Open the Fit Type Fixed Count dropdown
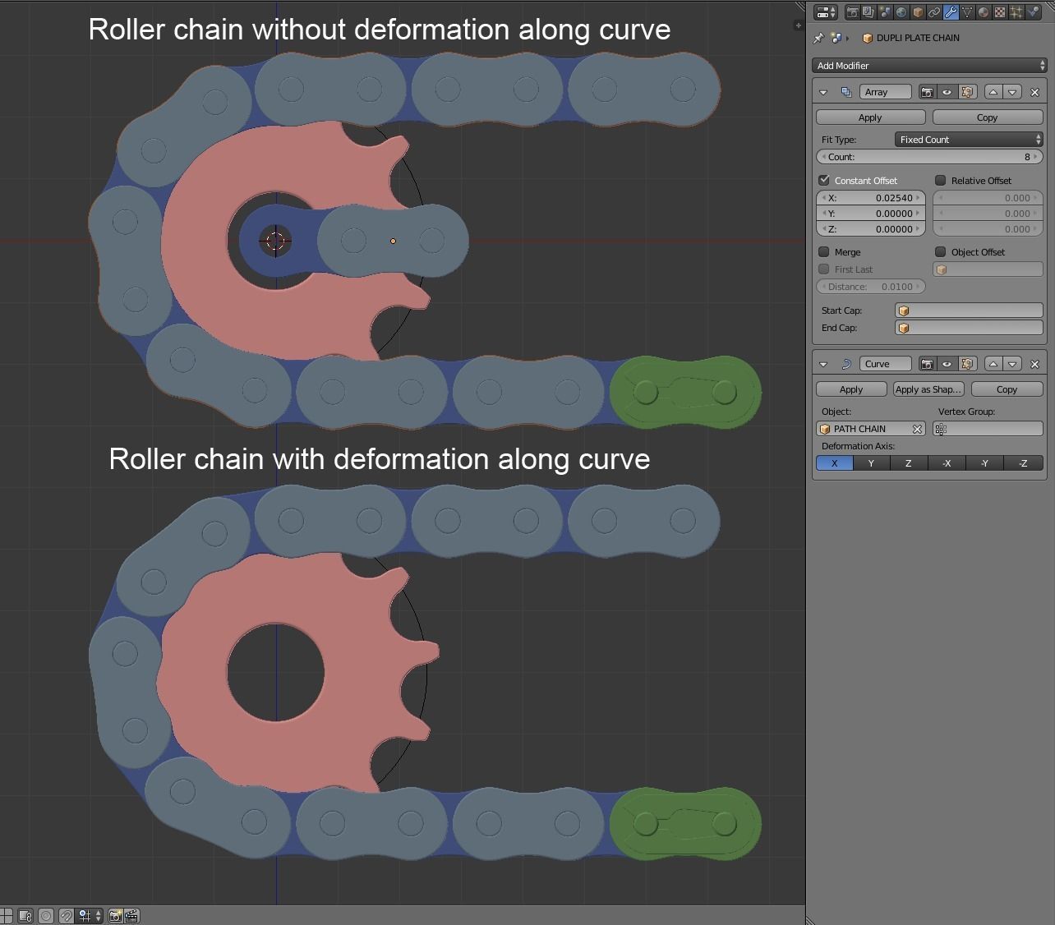1055x925 pixels. point(969,140)
